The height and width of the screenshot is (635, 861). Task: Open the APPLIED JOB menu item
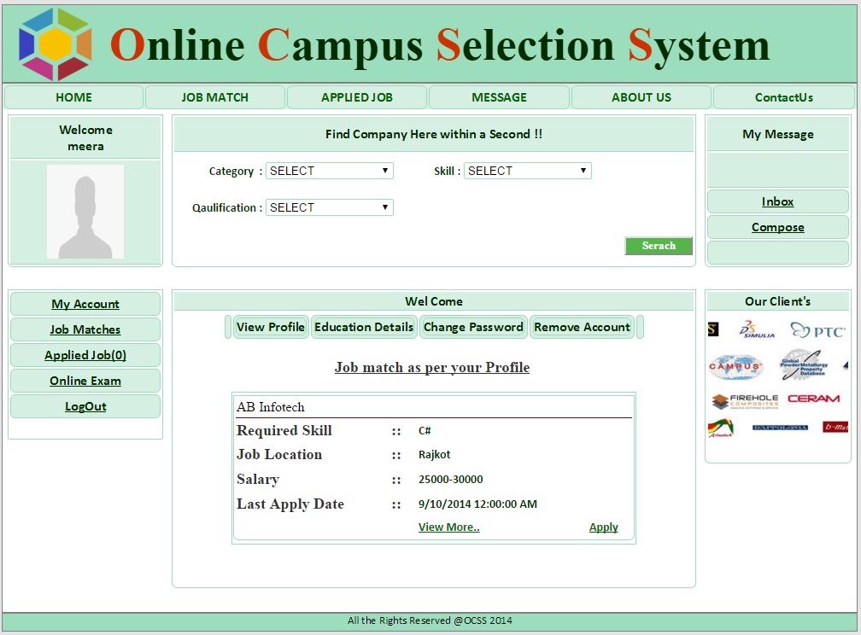(357, 97)
